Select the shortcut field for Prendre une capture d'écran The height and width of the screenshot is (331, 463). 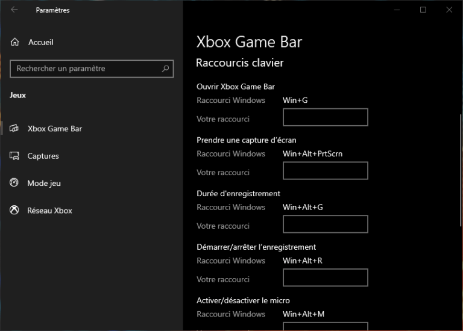(325, 171)
